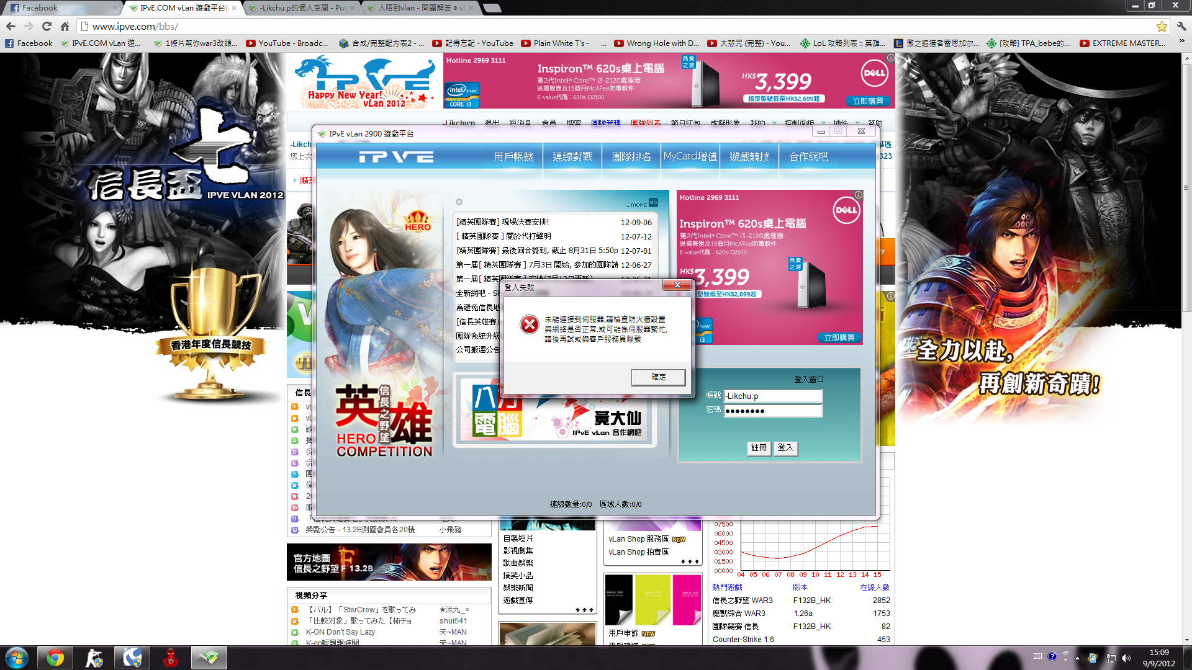Click the browser home icon

click(65, 26)
